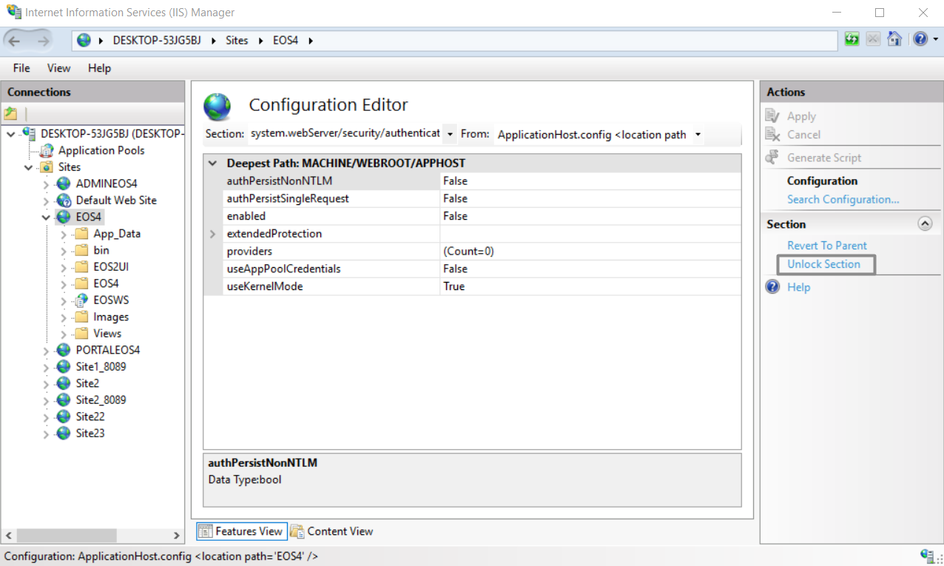Click the Stop icon in address bar
The height and width of the screenshot is (566, 944).
click(874, 39)
